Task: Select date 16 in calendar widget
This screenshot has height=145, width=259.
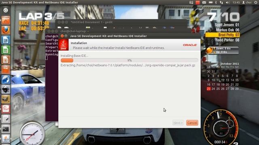Action: tap(209, 85)
